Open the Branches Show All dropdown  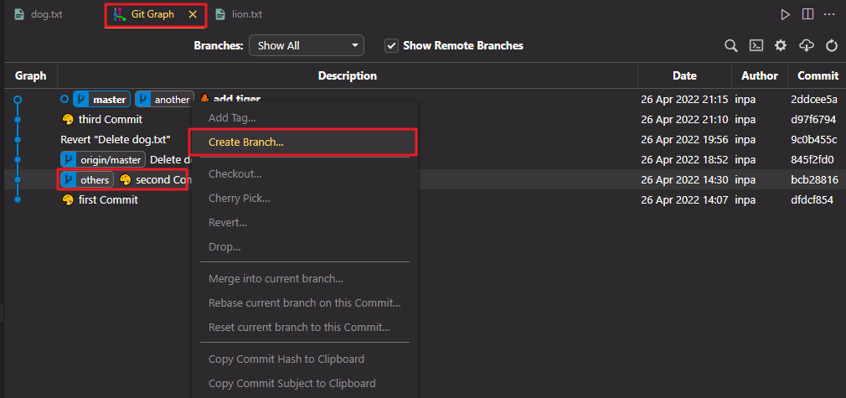[x=307, y=46]
